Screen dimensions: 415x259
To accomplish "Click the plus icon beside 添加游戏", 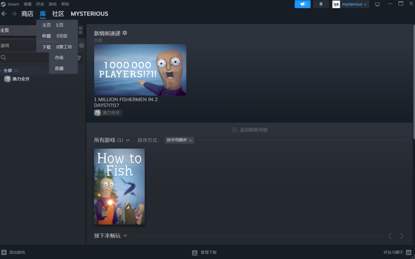I will (x=4, y=252).
